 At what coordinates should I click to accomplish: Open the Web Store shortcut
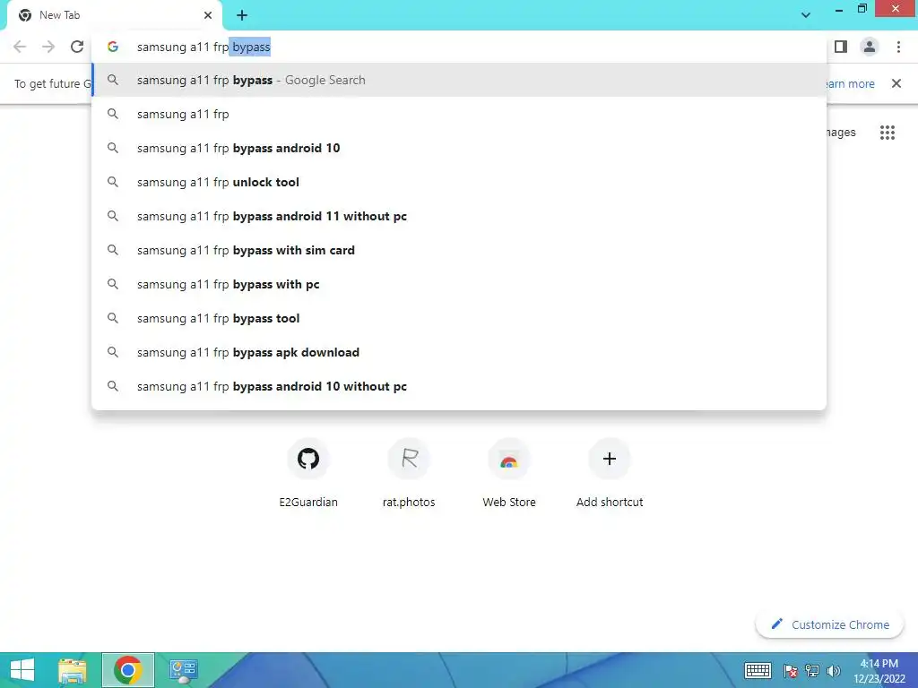[509, 473]
